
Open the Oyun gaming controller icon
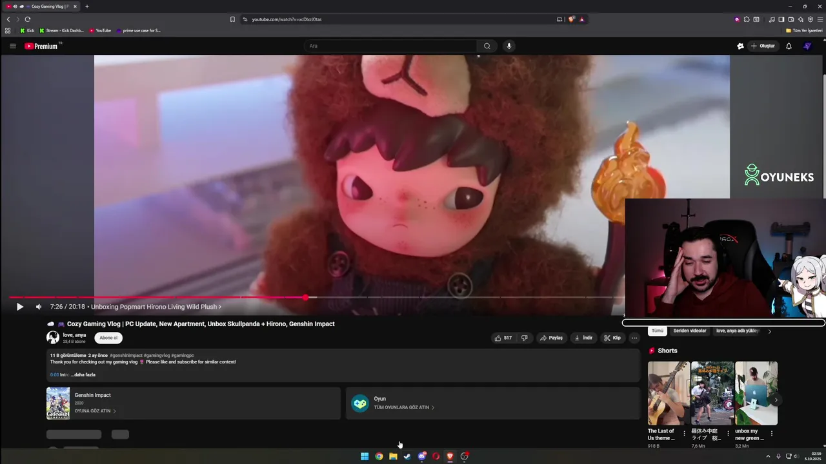(360, 403)
